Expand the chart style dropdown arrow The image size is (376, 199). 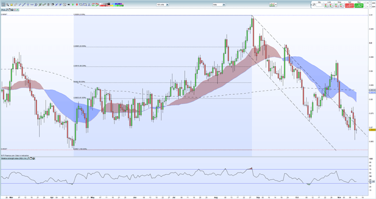[276, 4]
